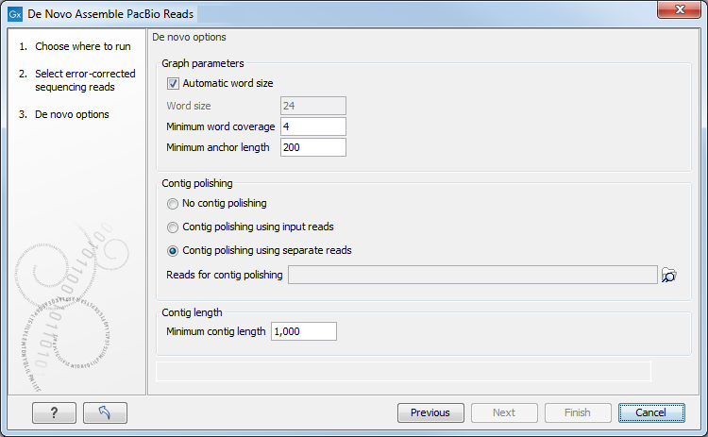The image size is (708, 437).
Task: Click the dialog title De Novo Assemble PacBio Reads
Action: tap(110, 14)
